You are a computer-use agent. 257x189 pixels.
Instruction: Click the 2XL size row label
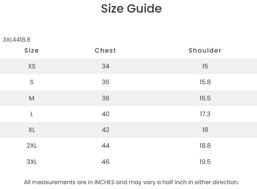(x=32, y=145)
